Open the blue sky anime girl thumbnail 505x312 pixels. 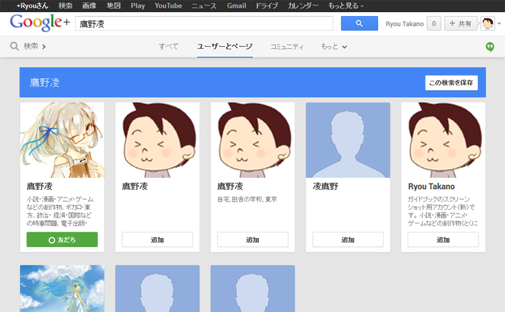point(62,288)
